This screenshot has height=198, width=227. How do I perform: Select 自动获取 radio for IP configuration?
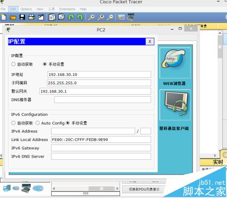[13, 64]
